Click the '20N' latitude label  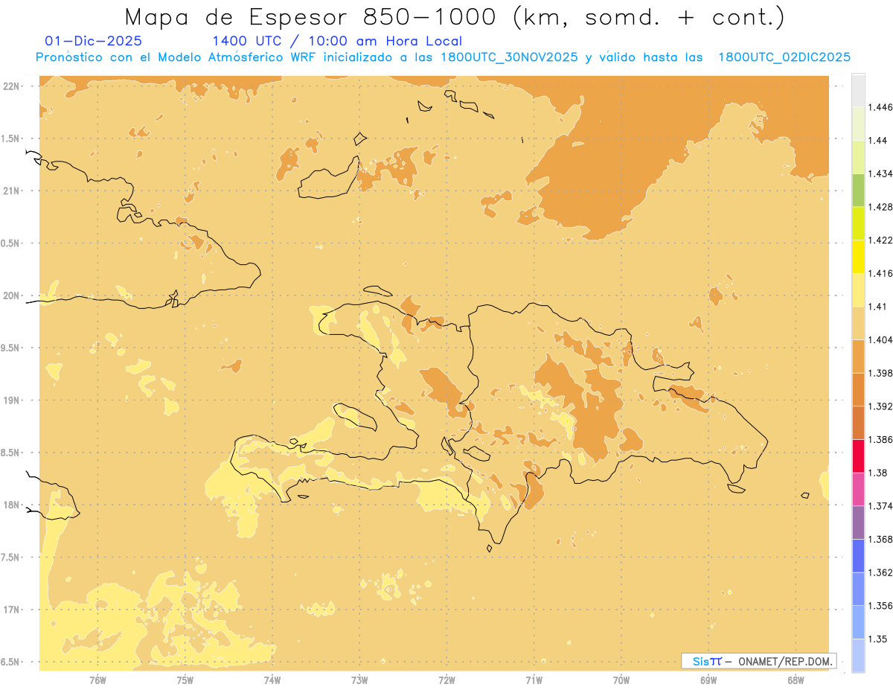pos(12,296)
